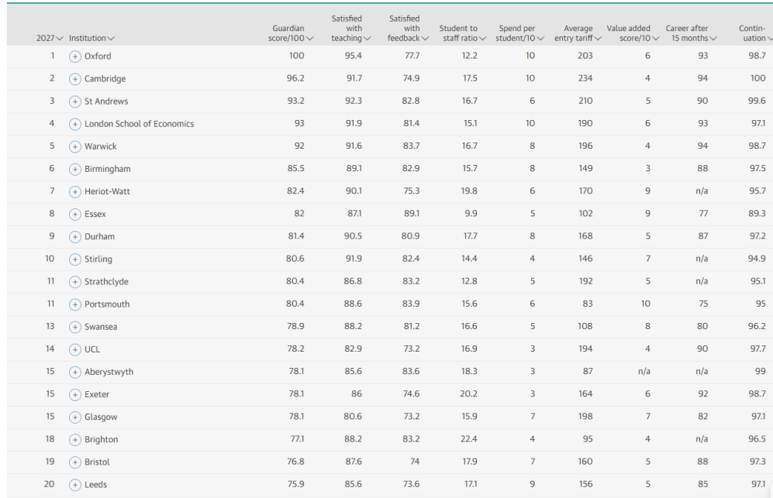
Task: Expand the Cambridge row plus icon
Action: [x=75, y=79]
